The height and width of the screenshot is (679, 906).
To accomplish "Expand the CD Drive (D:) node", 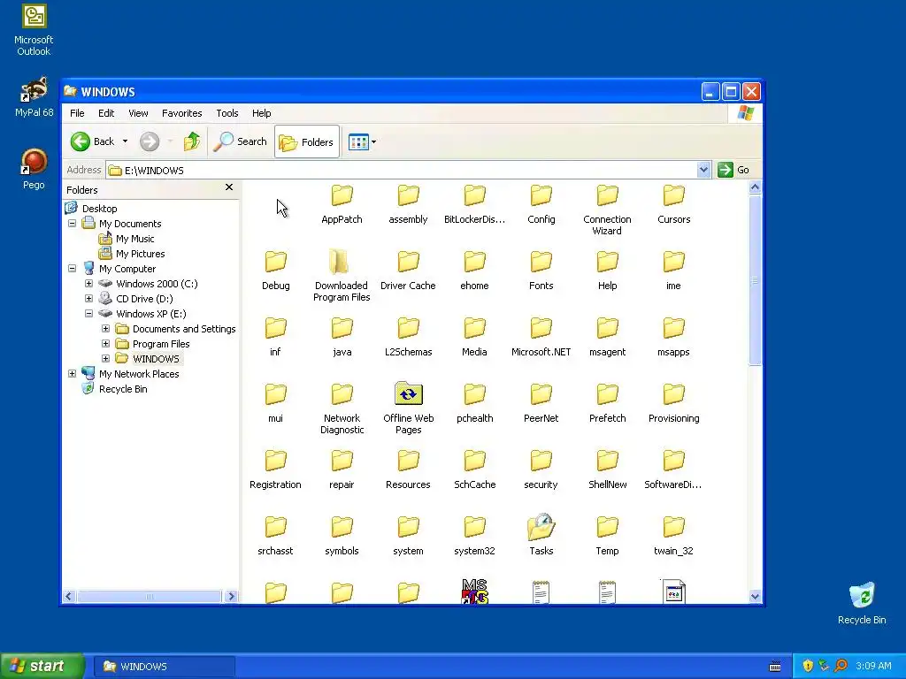I will click(89, 298).
